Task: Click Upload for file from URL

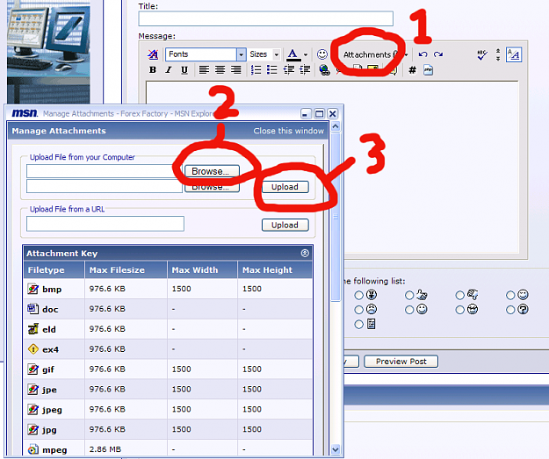Action: coord(285,225)
